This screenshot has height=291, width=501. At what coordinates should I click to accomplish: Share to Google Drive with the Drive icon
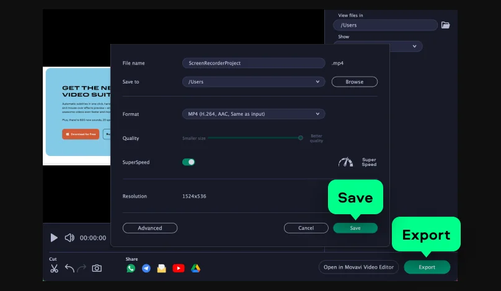(x=195, y=268)
